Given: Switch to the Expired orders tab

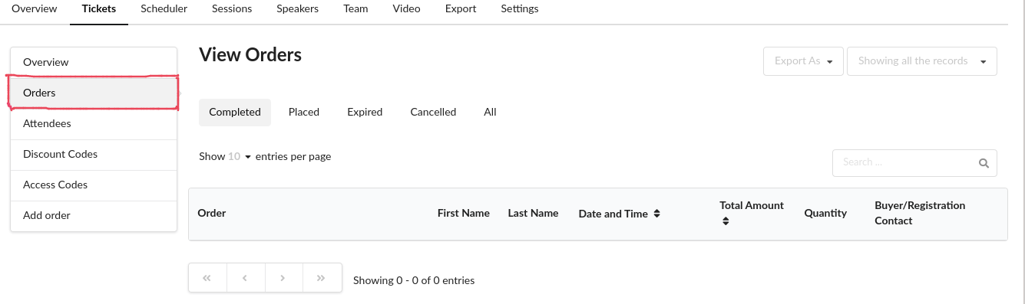Looking at the screenshot, I should pyautogui.click(x=365, y=112).
